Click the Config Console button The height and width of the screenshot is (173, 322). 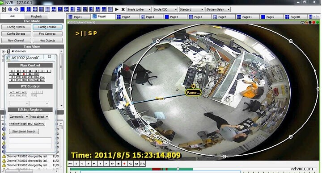[47, 27]
